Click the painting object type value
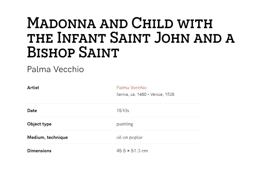Image resolution: width=262 pixels, height=170 pixels. (125, 124)
